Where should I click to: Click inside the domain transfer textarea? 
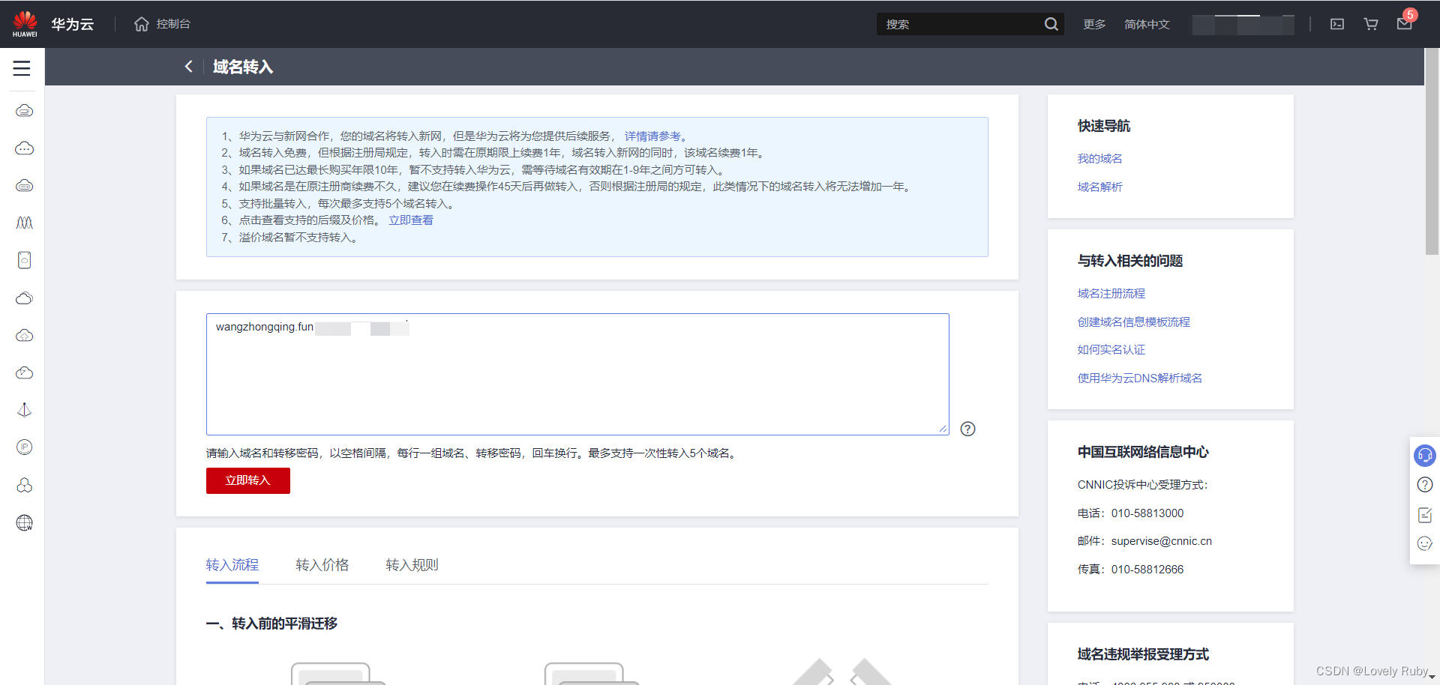(x=577, y=374)
